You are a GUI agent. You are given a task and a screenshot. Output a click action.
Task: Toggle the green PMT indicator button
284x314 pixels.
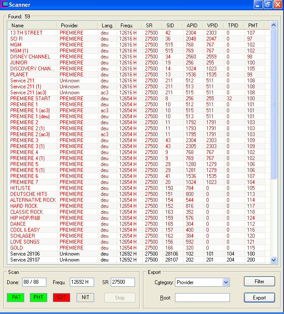[39, 297]
